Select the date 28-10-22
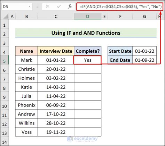The image size is (165, 146). [x=56, y=123]
